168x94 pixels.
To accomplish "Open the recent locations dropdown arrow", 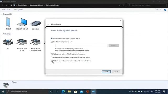I will (x=9, y=5).
